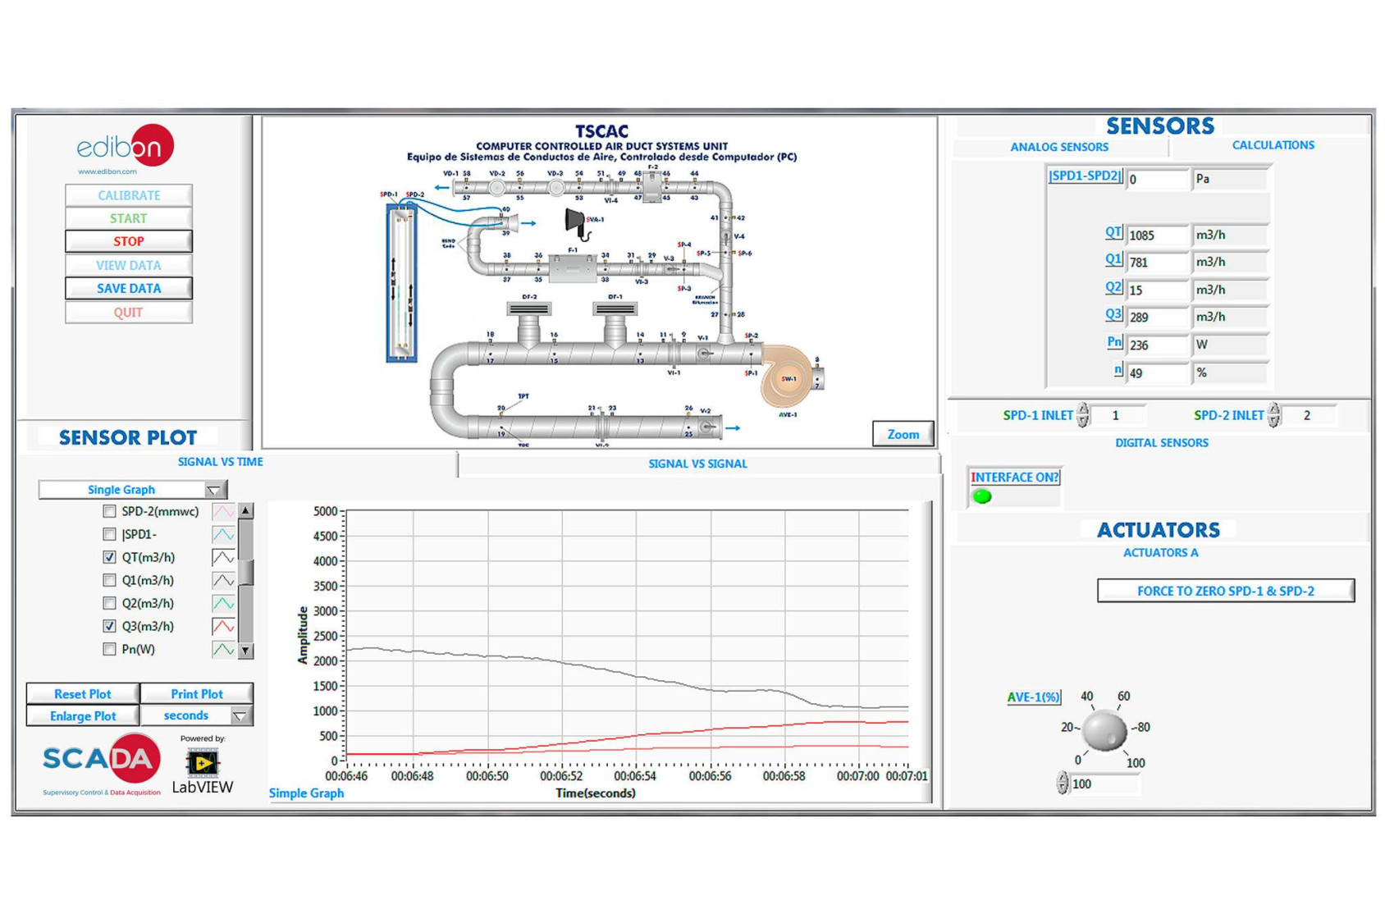Click the SPD-1 INLET stepper arrows

1083,415
